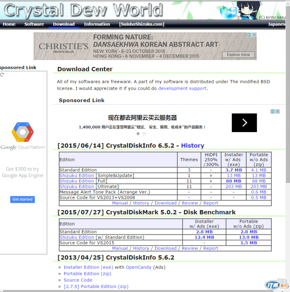Download VS2015 source code 1.5 MB
The height and width of the screenshot is (292, 290).
(x=249, y=243)
